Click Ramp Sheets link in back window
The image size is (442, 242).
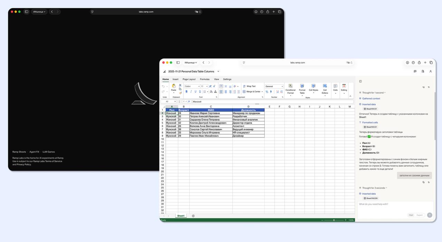pos(19,152)
